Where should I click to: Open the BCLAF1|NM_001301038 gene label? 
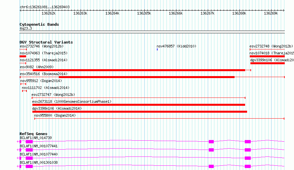click(x=39, y=162)
